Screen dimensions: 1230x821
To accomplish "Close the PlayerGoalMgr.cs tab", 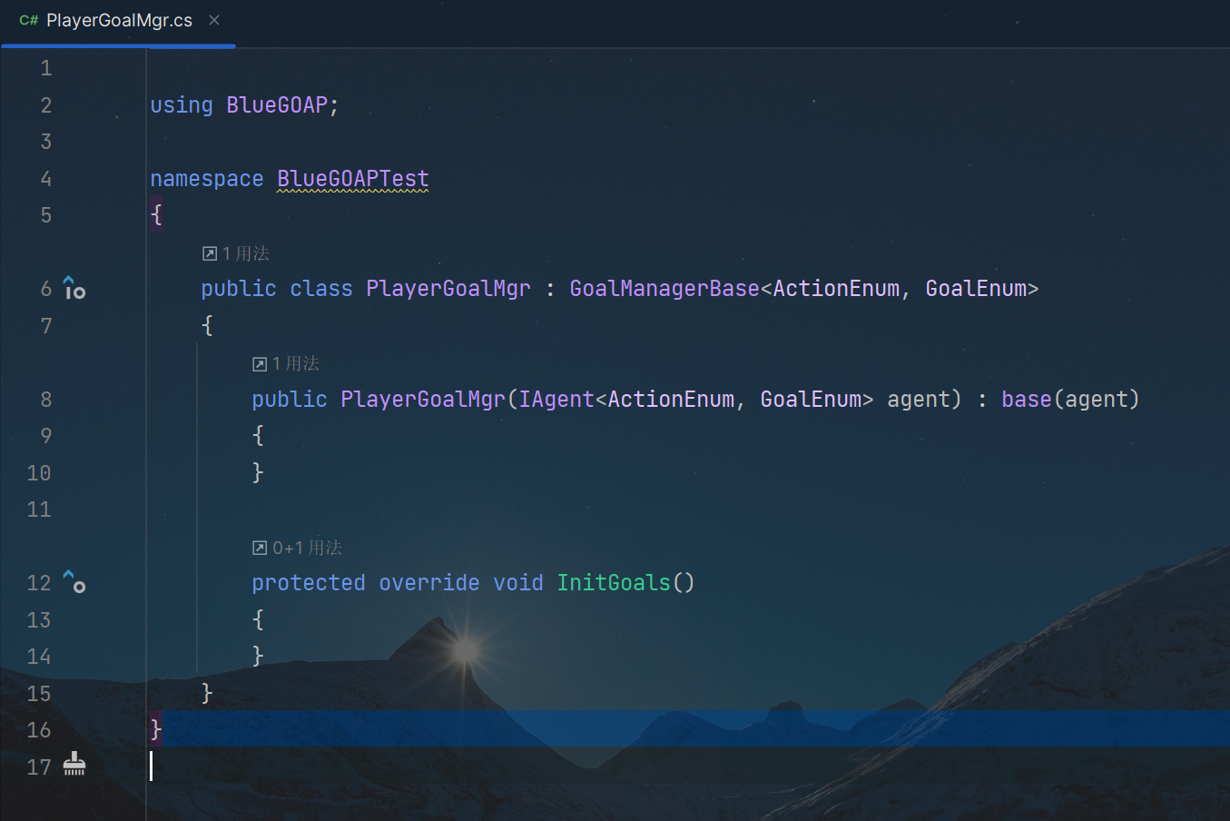I will pyautogui.click(x=214, y=20).
